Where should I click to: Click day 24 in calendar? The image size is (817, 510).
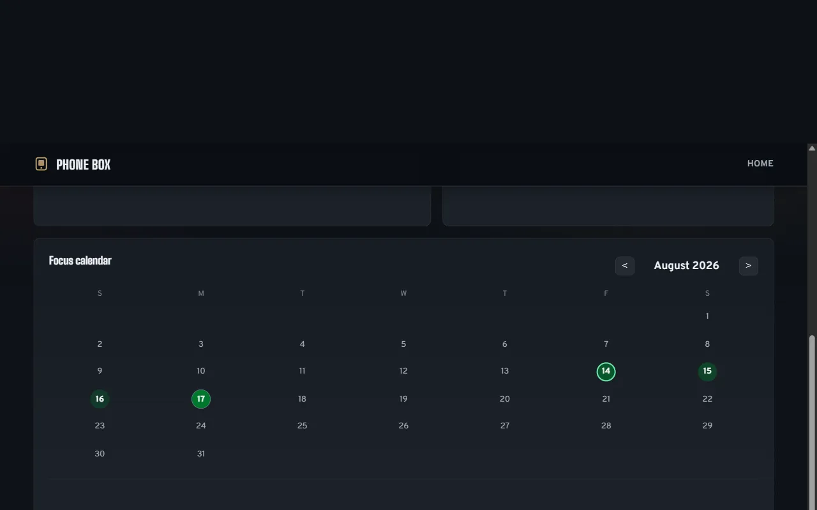[x=201, y=426]
